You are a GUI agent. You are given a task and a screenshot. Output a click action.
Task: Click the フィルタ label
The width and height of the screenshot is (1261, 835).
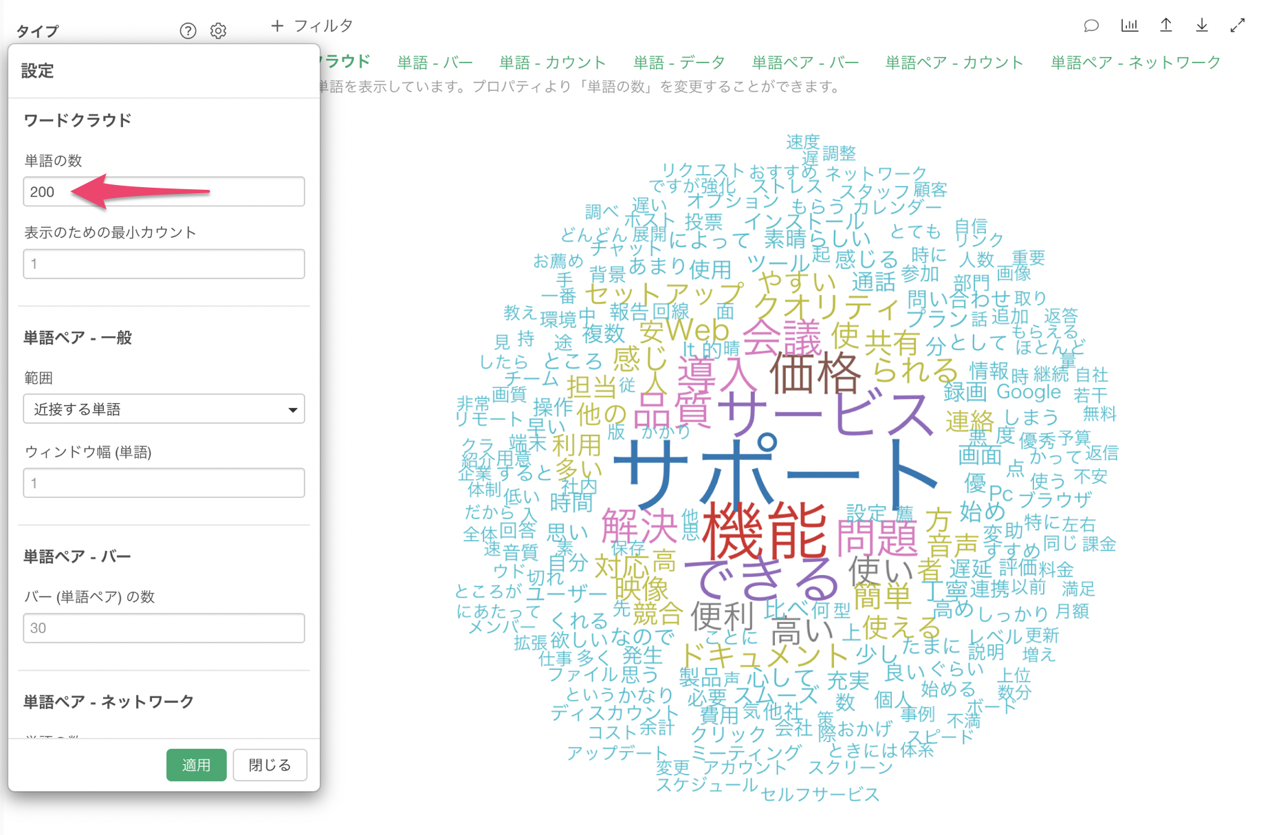[x=323, y=26]
